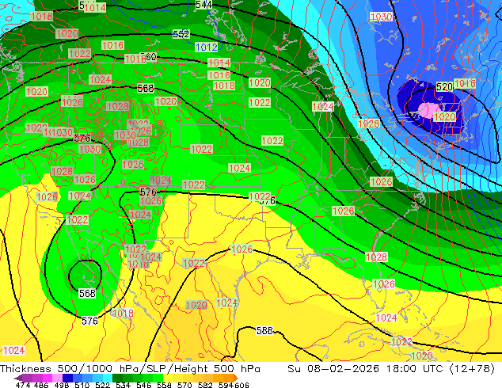Viewport: 502px width, 388px height.
Task: Click the blue 1012 pressure label
Action: coord(207,48)
